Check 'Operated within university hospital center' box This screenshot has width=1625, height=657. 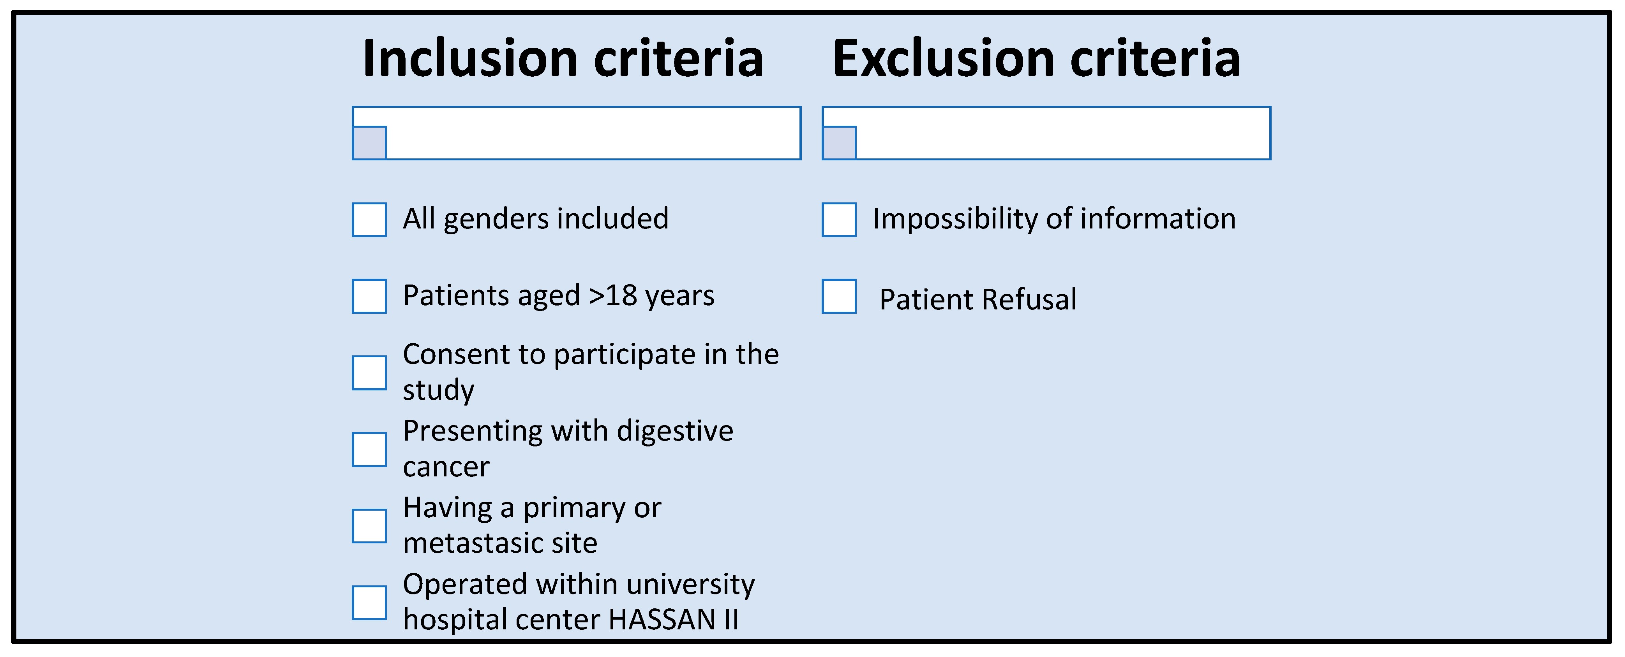(369, 603)
